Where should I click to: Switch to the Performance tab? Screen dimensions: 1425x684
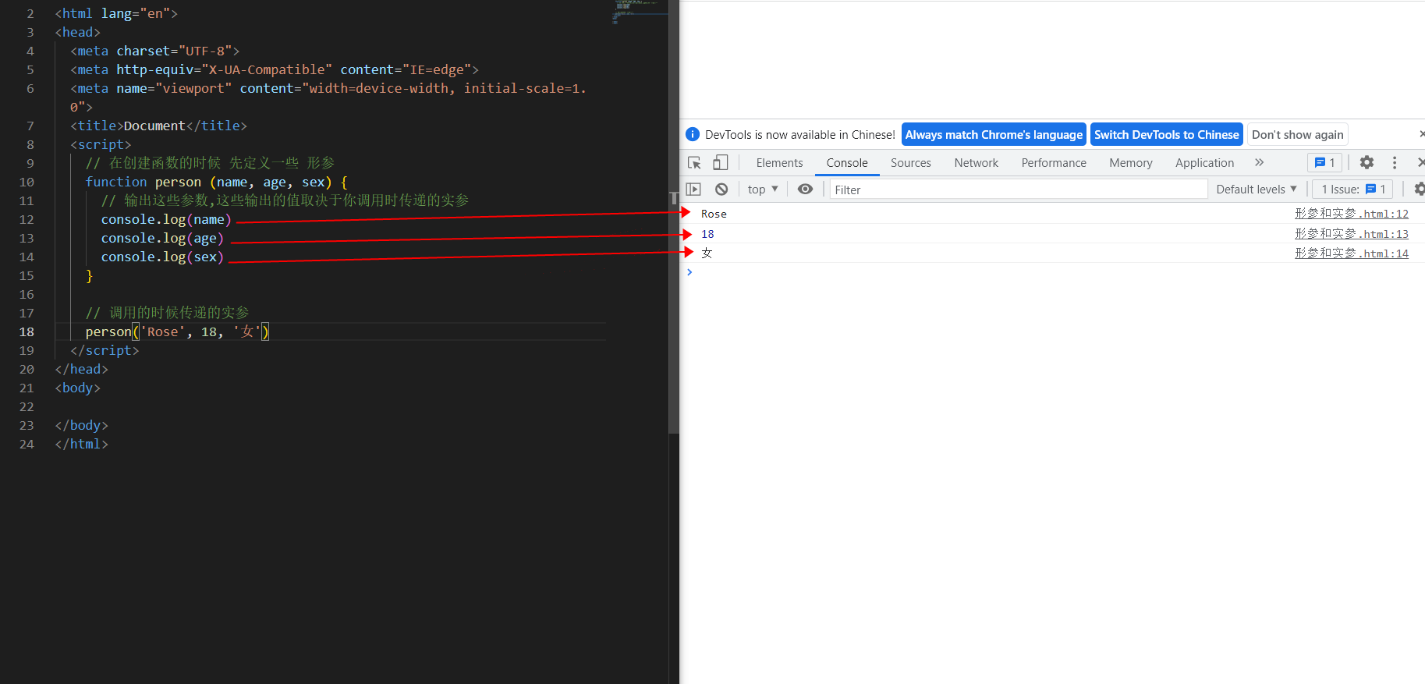click(1054, 162)
